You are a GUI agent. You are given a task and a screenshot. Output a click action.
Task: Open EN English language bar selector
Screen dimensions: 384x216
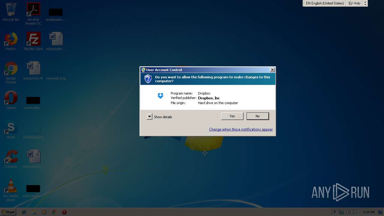click(325, 3)
